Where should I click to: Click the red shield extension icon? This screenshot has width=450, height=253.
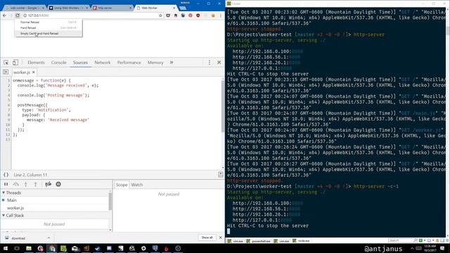(x=198, y=15)
